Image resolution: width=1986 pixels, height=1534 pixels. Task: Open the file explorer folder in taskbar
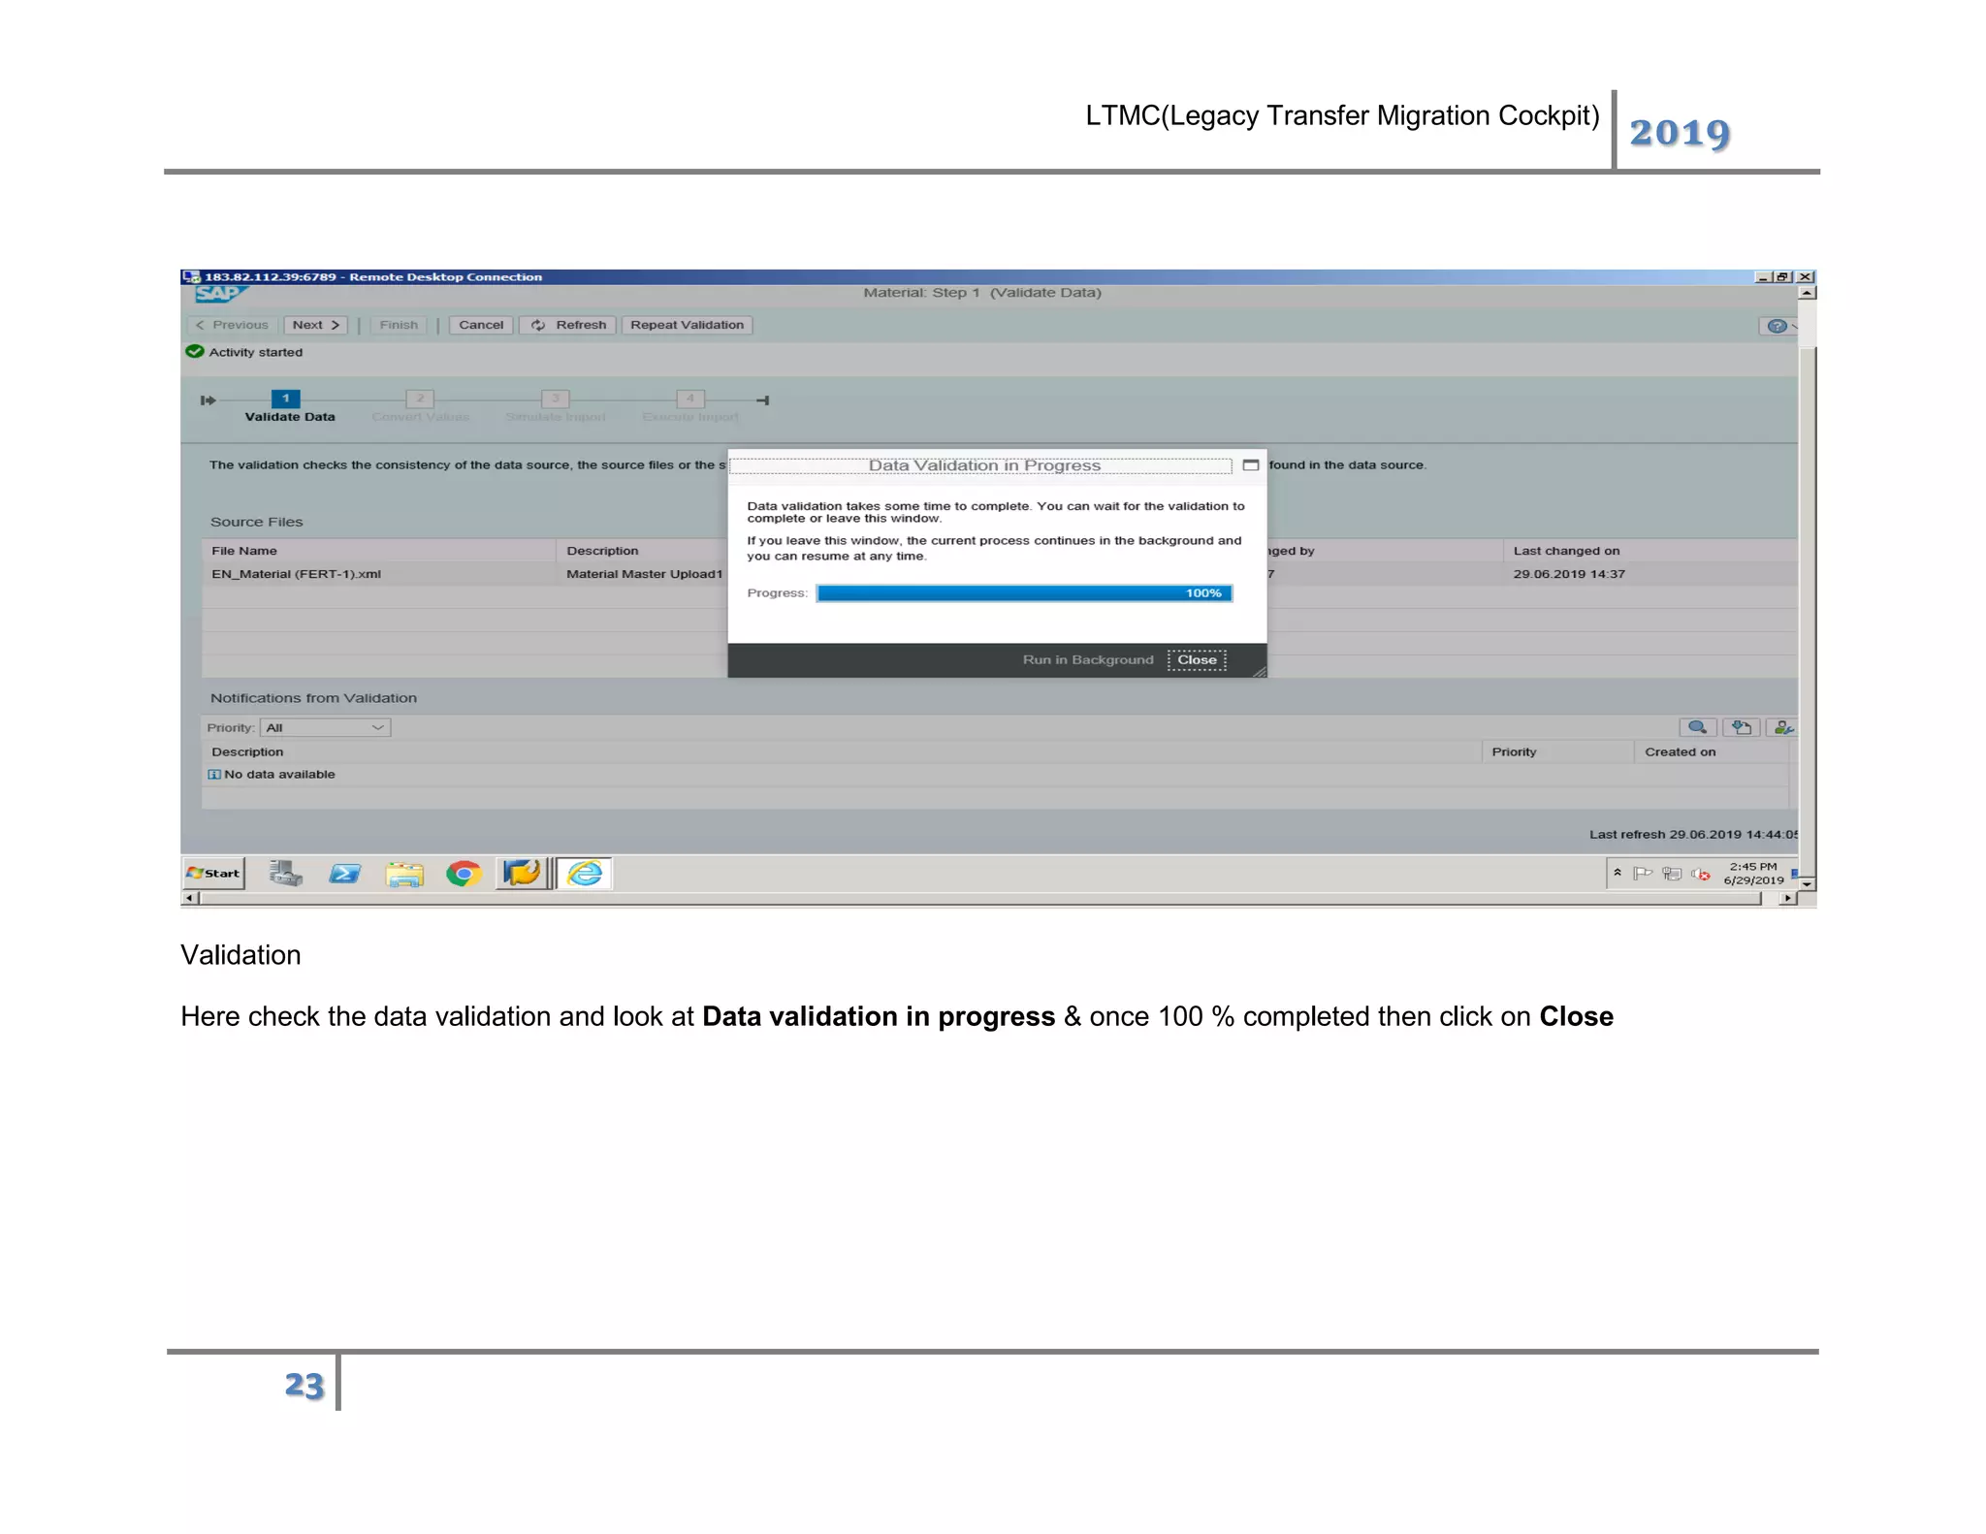click(x=404, y=874)
